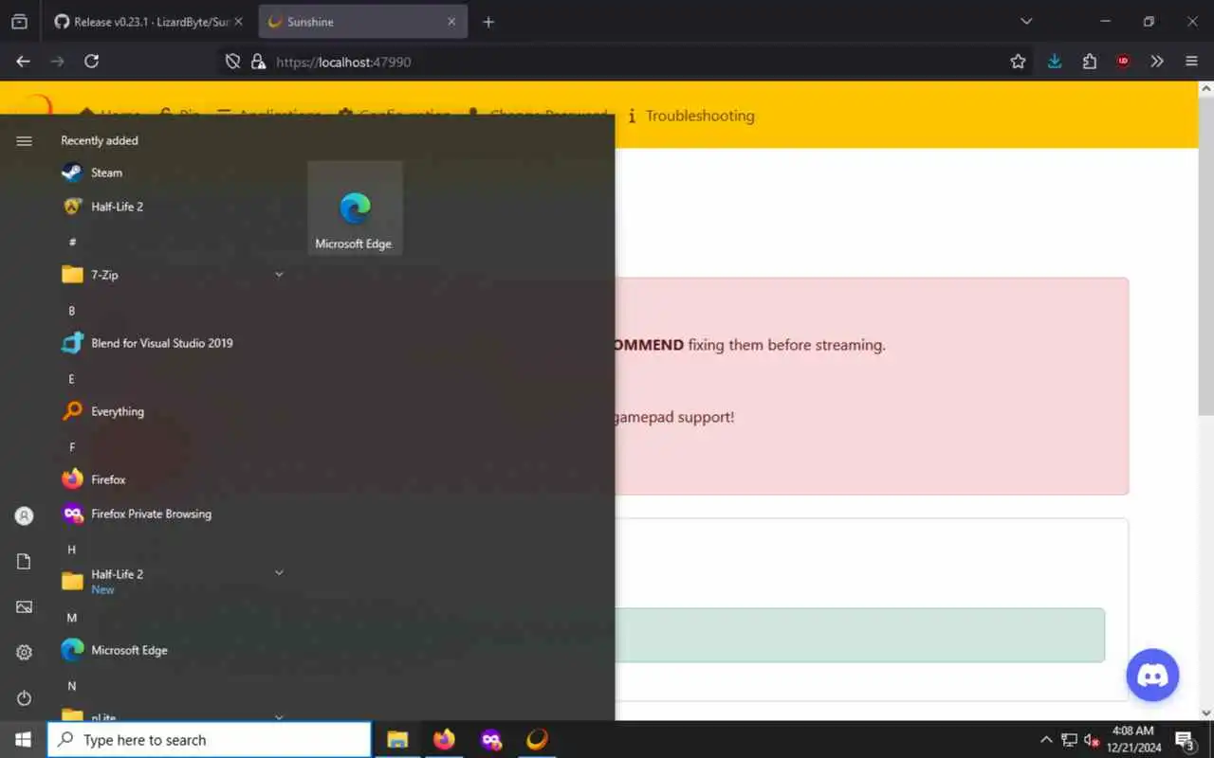Click the Microsoft Edge pinned tile
Viewport: 1214px width, 758px height.
355,208
